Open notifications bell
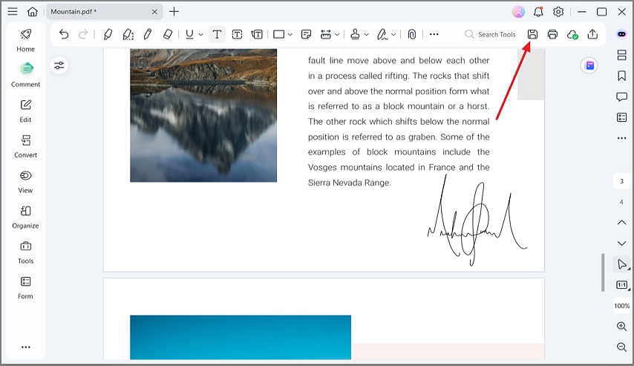 pyautogui.click(x=538, y=12)
